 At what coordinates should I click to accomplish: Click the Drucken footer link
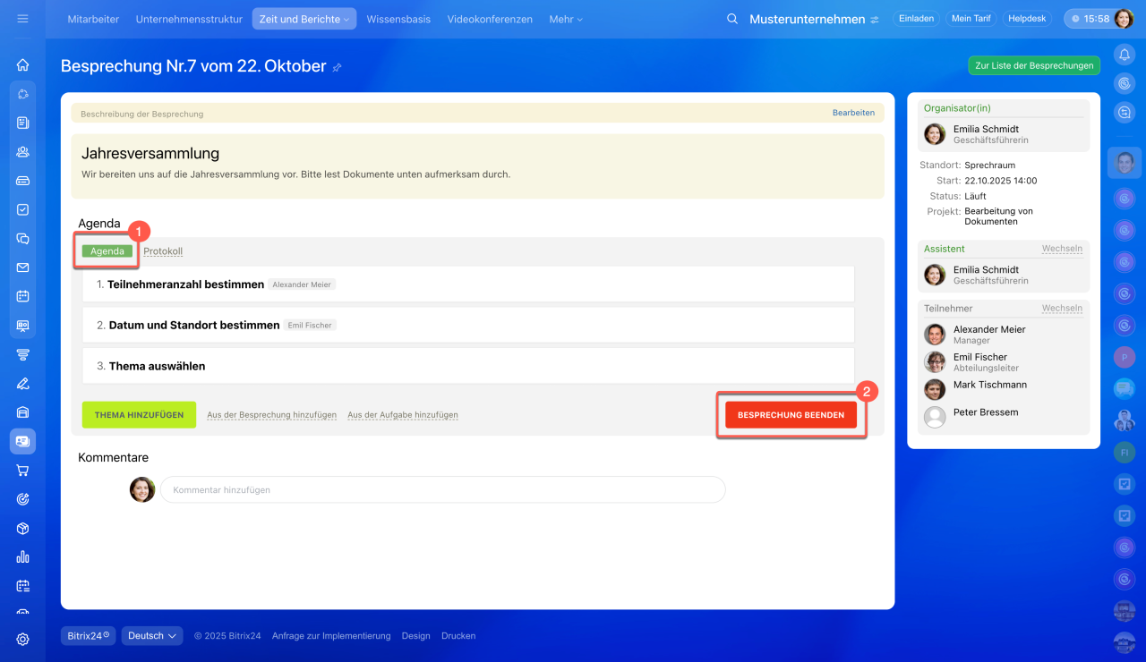click(458, 636)
